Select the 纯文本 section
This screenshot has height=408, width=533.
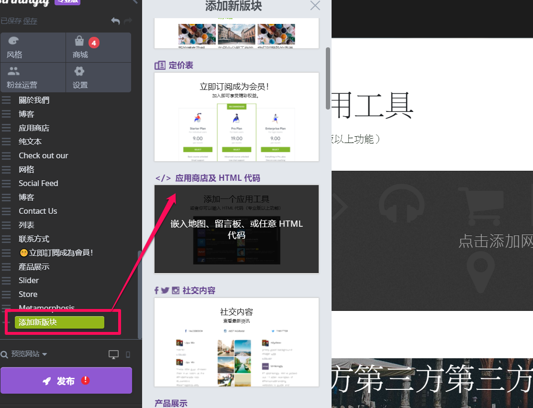coord(30,142)
